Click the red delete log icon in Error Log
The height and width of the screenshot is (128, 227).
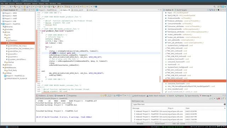[219, 98]
